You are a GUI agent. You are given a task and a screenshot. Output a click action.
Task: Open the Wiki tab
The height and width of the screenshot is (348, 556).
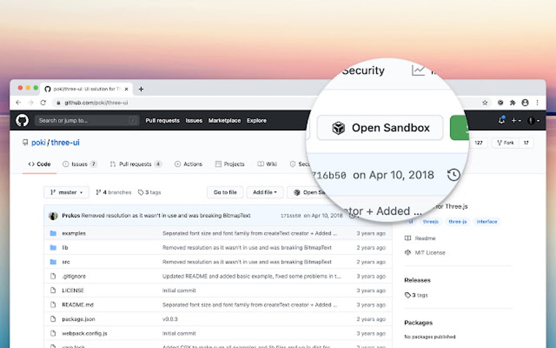[x=267, y=164]
